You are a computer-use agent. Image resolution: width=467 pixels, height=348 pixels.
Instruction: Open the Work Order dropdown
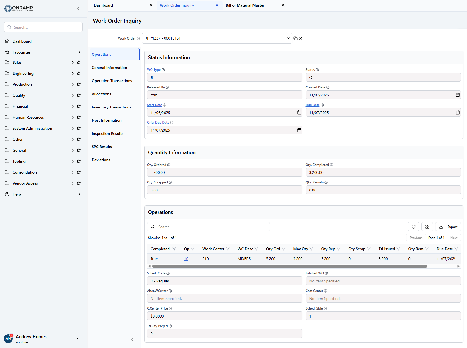tap(288, 38)
